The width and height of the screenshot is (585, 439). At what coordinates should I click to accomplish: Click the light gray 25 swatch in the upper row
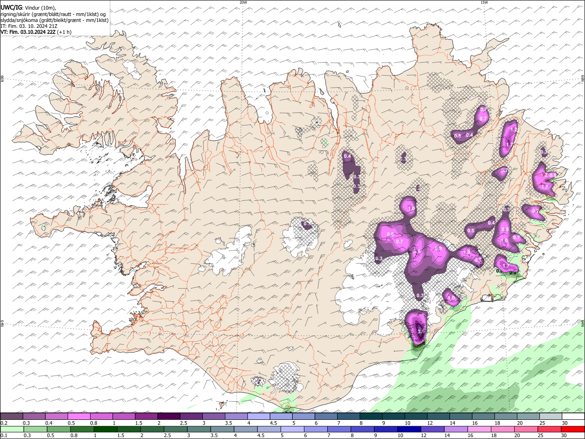(x=551, y=416)
